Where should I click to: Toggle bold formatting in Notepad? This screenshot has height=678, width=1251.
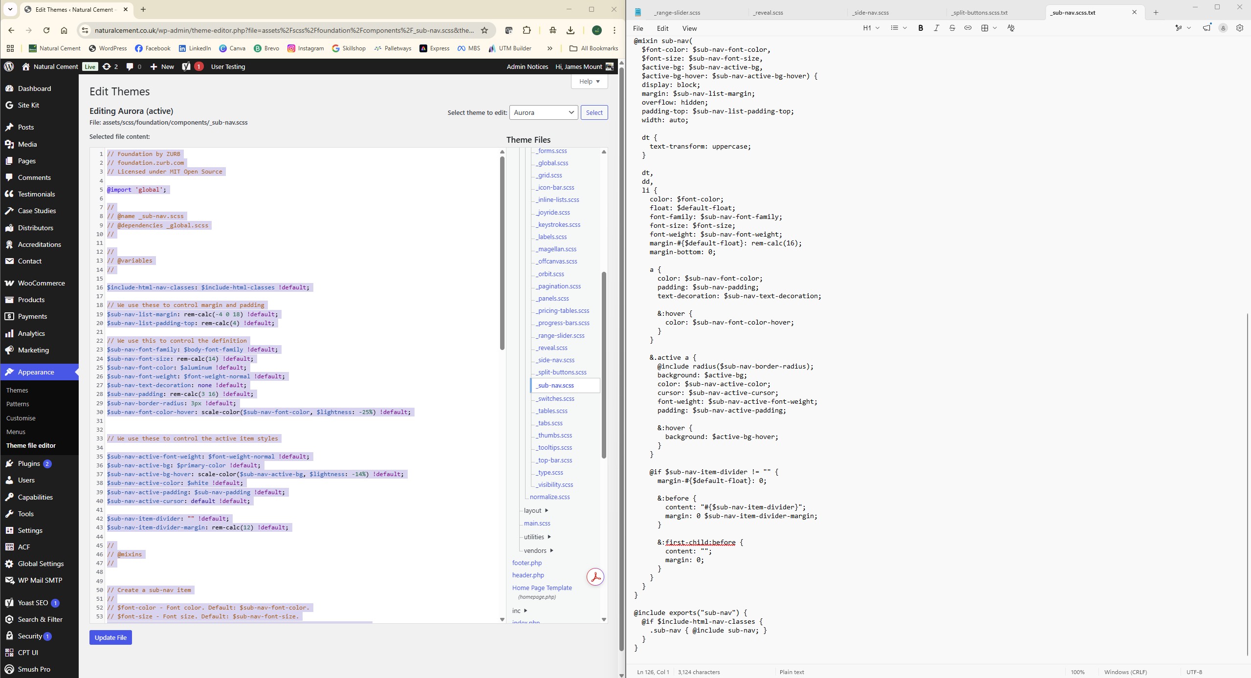click(x=921, y=28)
